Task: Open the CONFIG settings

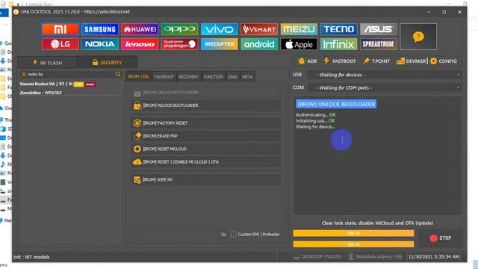Action: click(444, 61)
